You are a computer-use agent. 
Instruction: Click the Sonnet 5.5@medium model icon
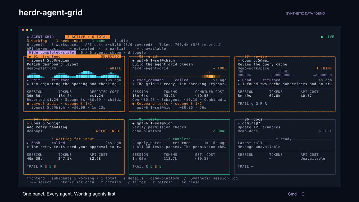point(28,61)
